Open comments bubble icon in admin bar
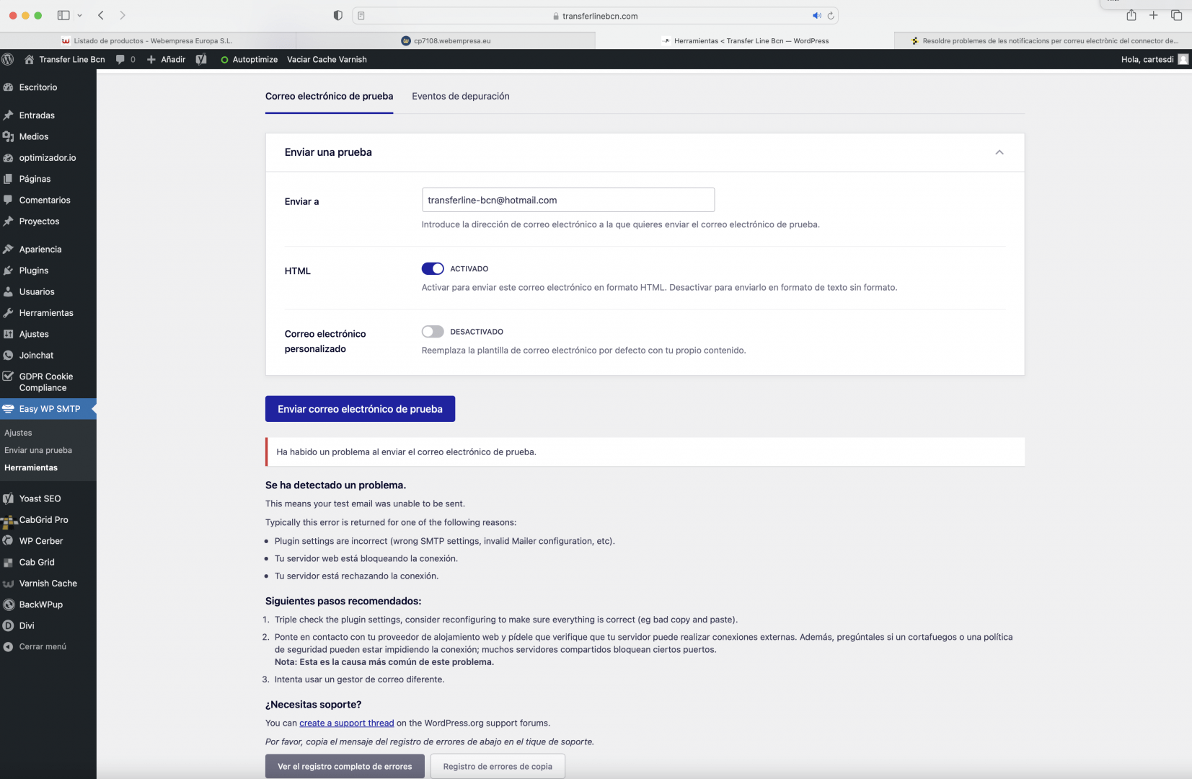Screen dimensions: 1192x779 (120, 59)
